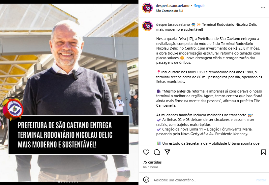
Task: Click the header despertasaocaetano profile avatar
Action: tap(147, 8)
